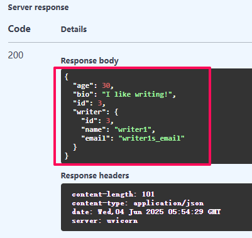Click the Response headers label
This screenshot has height=238, width=252.
click(x=95, y=175)
